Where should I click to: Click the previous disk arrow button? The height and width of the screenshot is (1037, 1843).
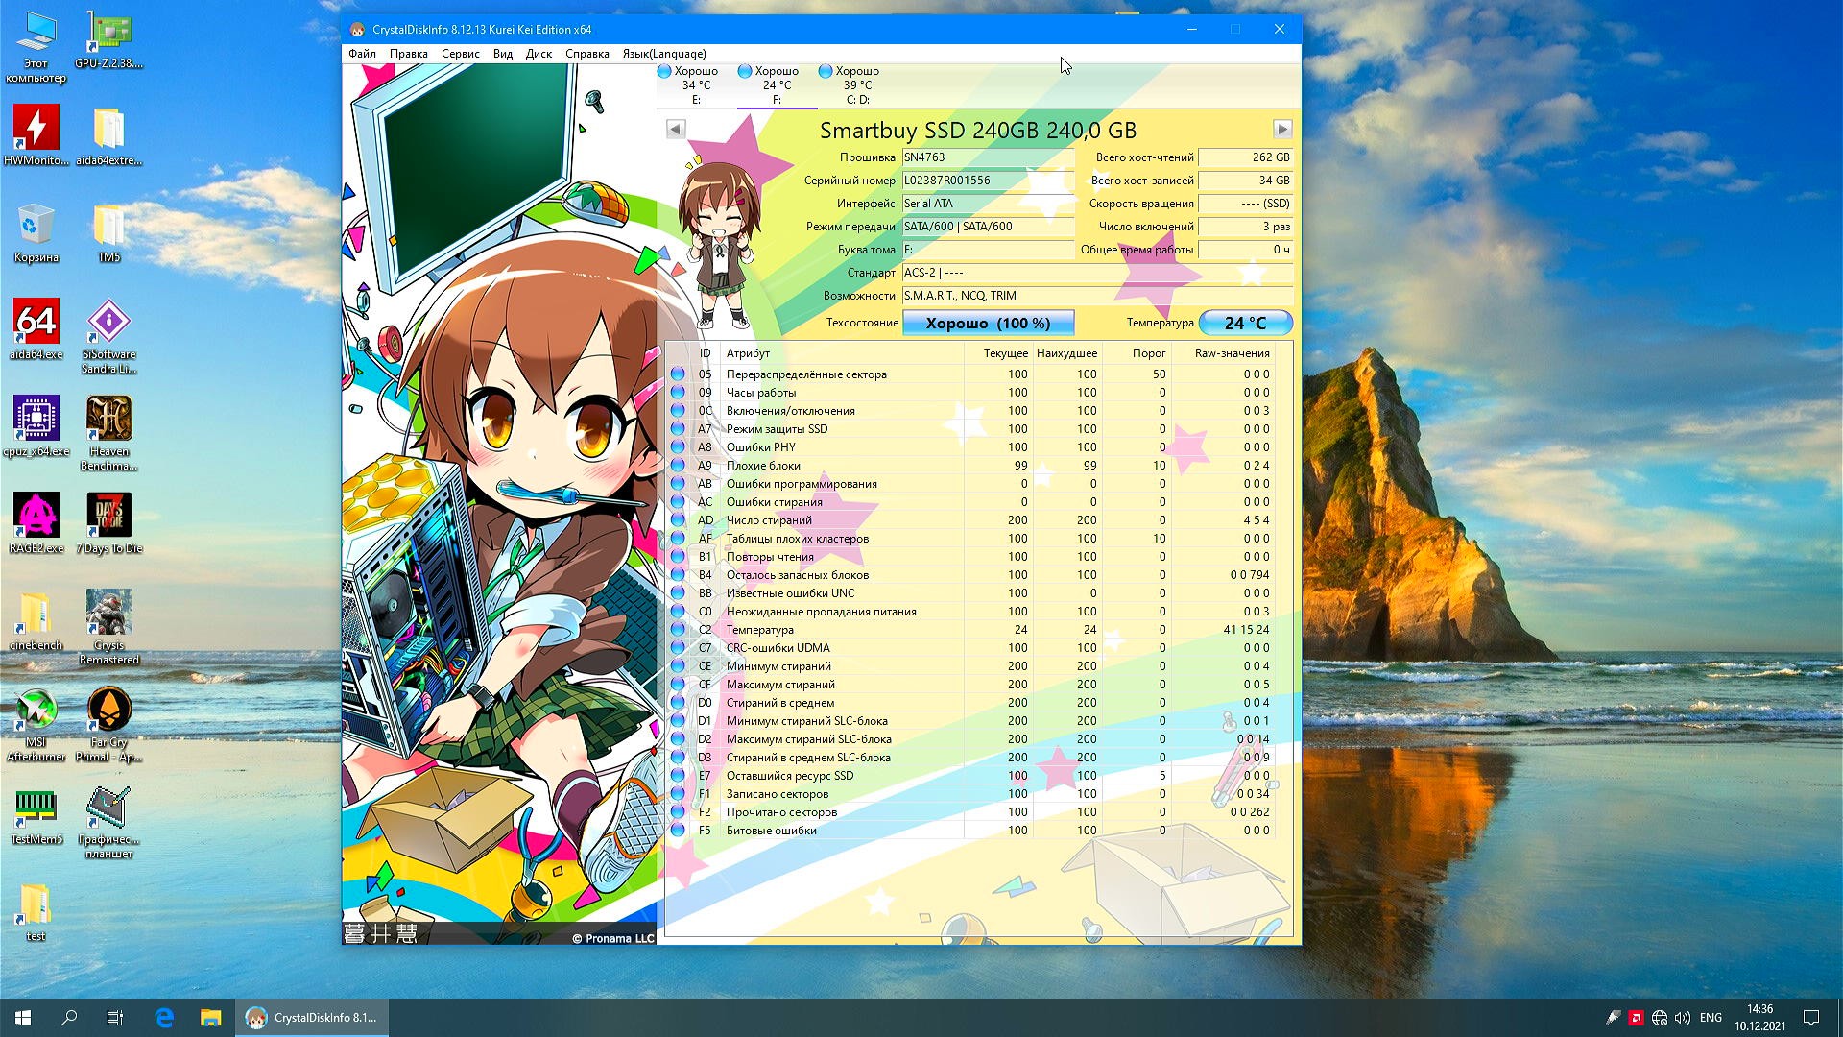tap(675, 129)
